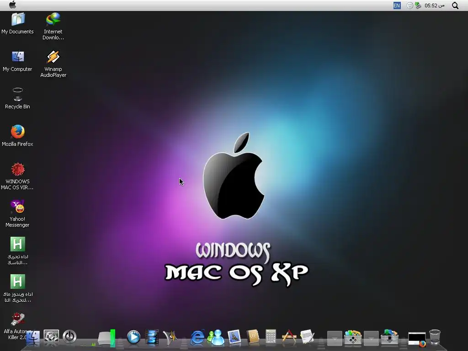Open the Address Book dock icon

click(x=253, y=337)
